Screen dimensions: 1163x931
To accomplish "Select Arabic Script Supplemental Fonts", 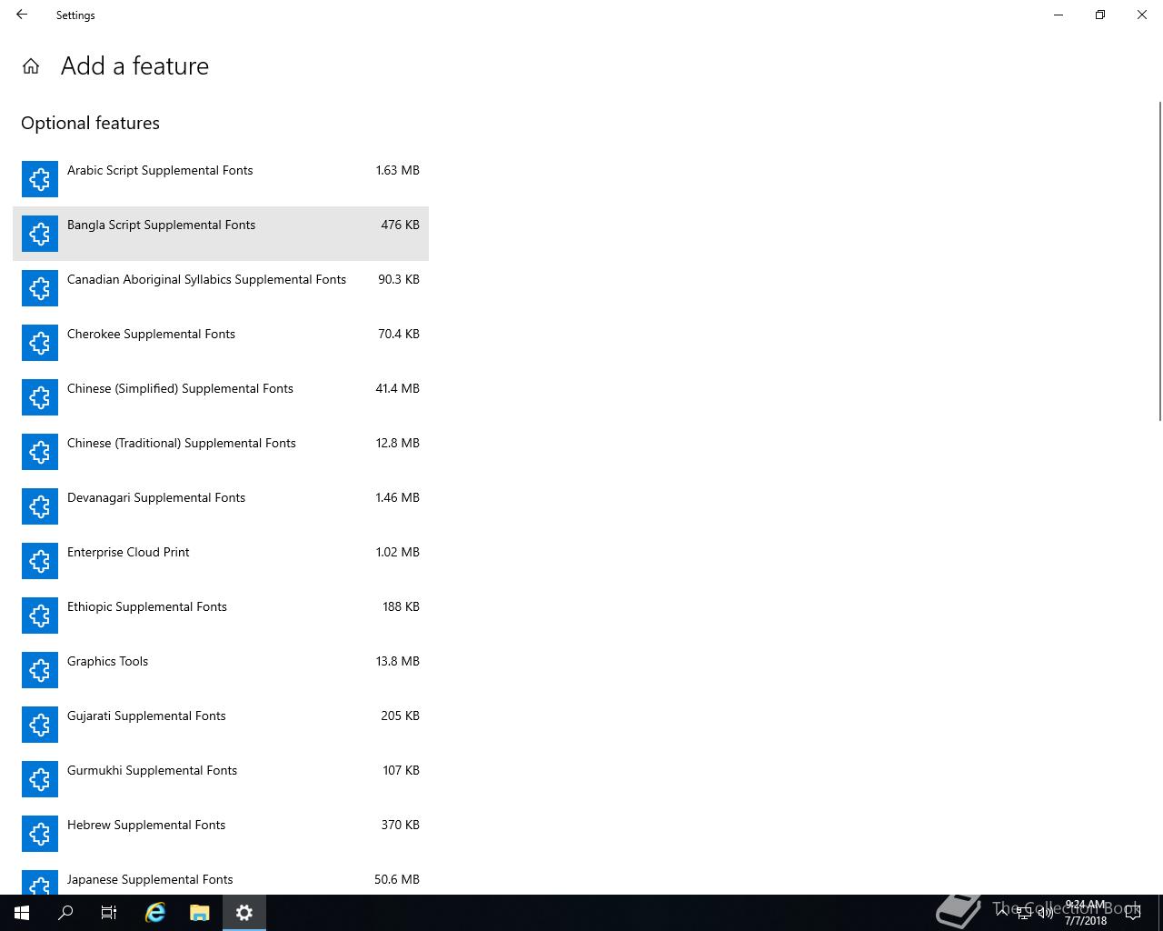I will click(221, 179).
